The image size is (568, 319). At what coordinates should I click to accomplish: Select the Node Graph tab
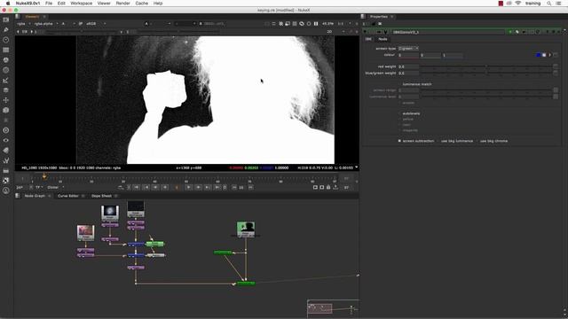point(35,196)
